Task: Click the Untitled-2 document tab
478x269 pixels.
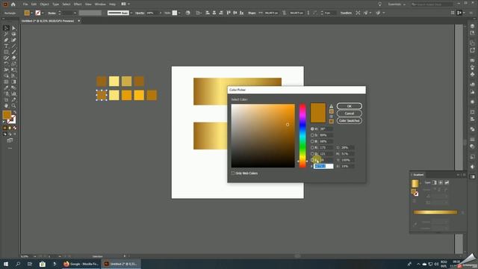Action: (48, 21)
